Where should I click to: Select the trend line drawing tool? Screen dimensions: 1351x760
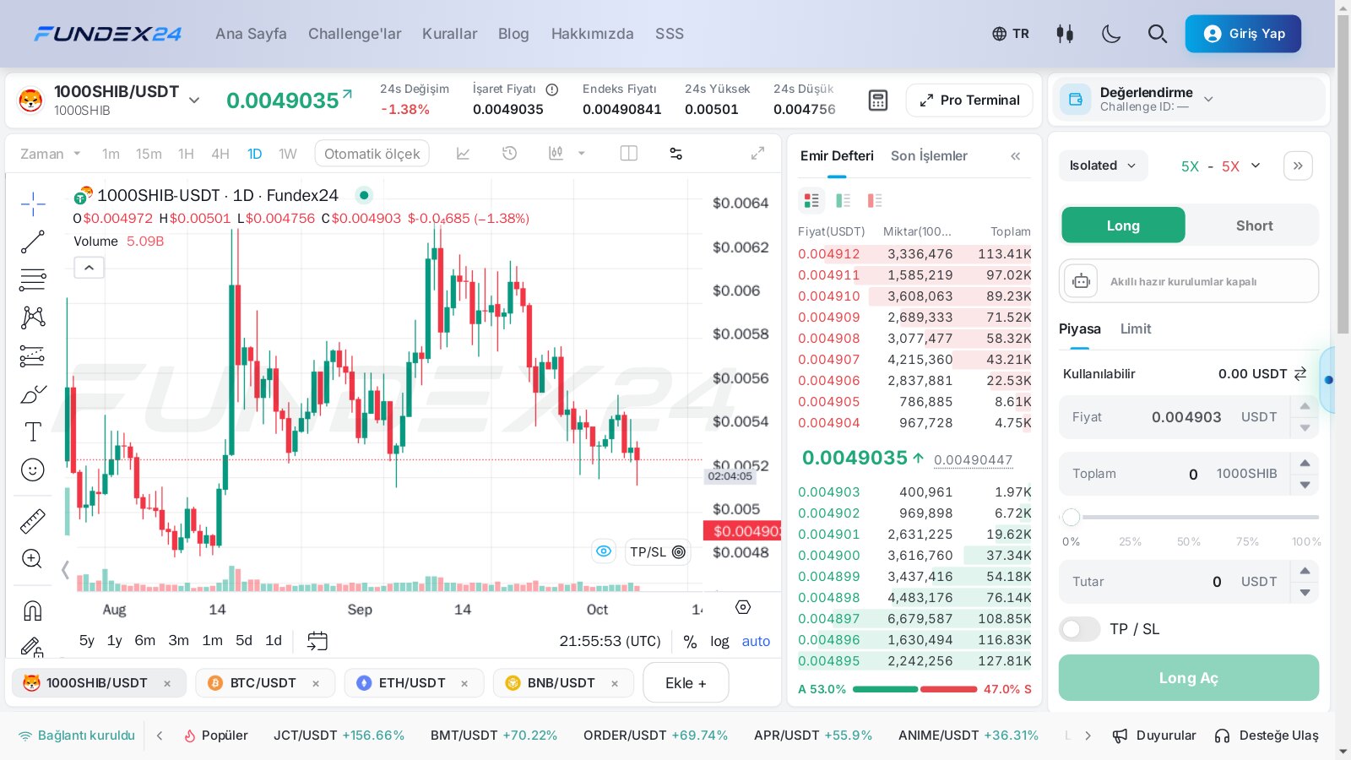tap(33, 242)
